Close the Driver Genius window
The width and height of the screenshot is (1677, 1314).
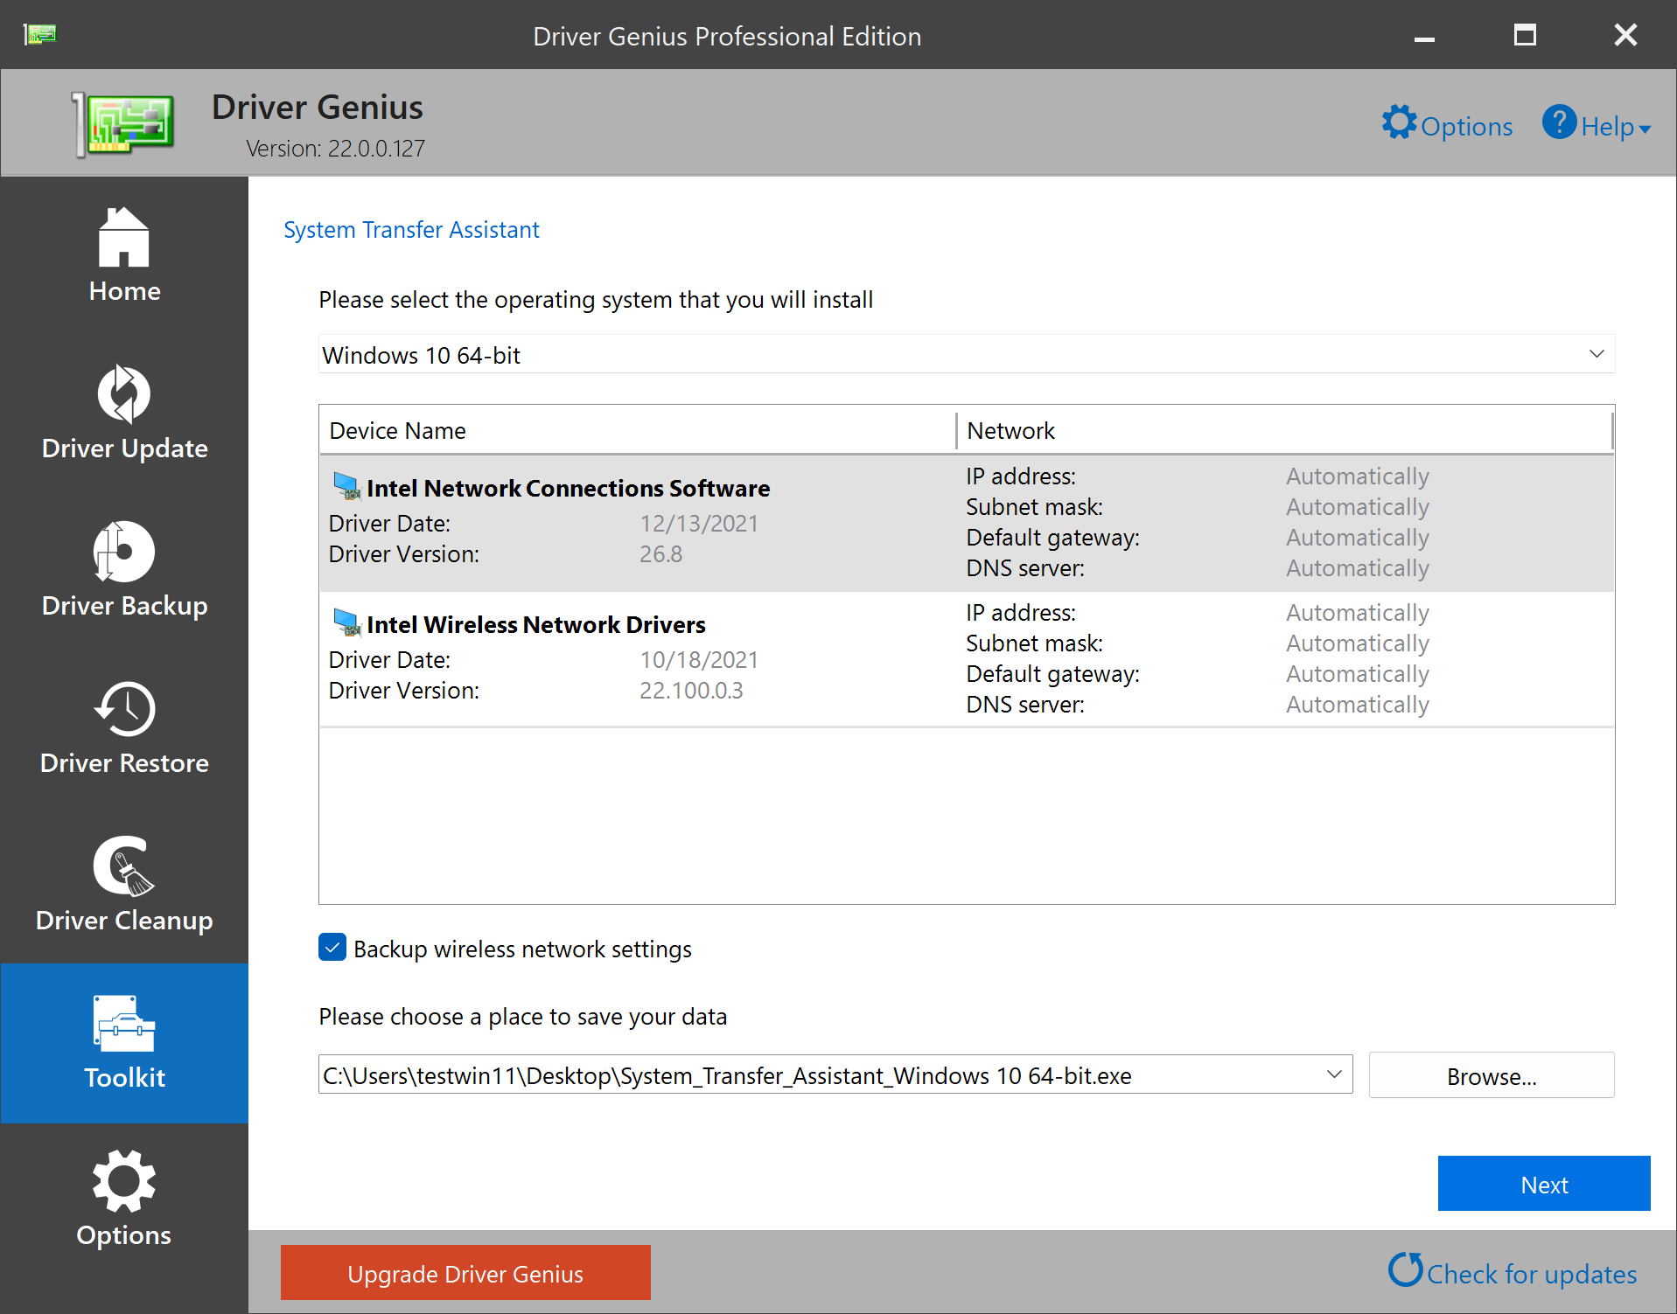1625,35
